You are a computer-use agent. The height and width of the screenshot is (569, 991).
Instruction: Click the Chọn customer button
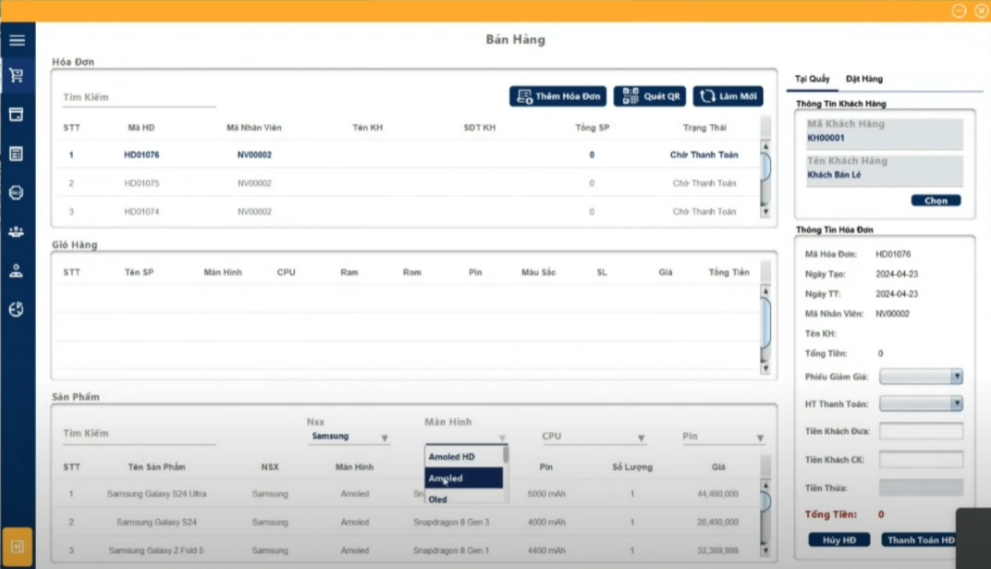click(x=936, y=201)
